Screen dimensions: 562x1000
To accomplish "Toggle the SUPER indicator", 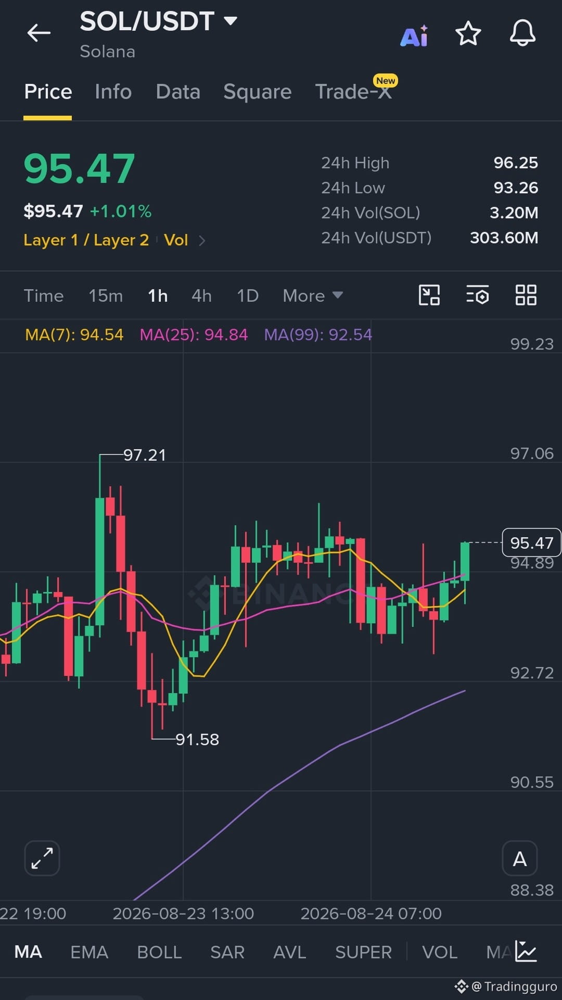I will pyautogui.click(x=363, y=952).
